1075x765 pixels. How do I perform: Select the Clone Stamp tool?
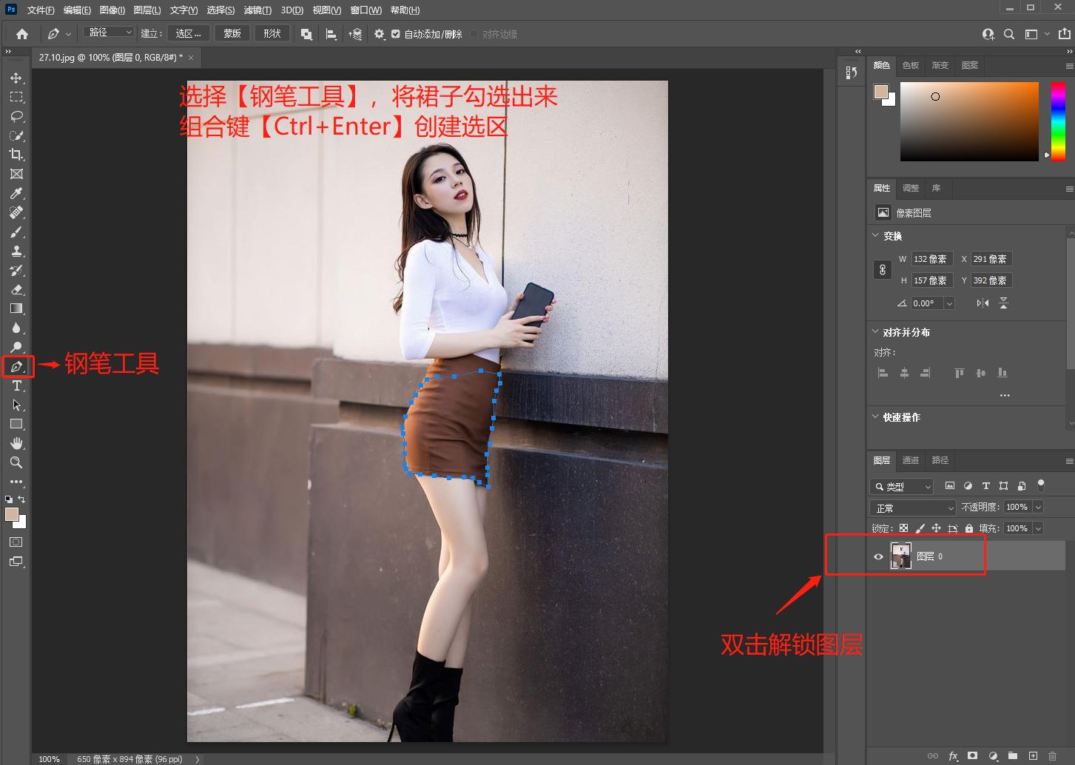(x=16, y=251)
